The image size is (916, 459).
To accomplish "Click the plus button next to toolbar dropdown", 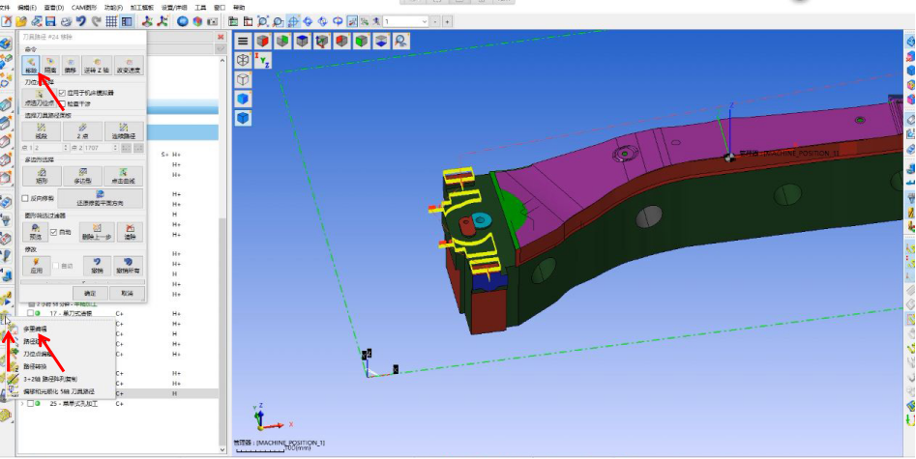I will click(448, 21).
